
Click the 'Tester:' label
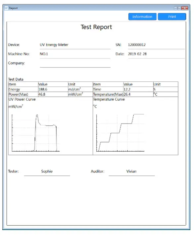pyautogui.click(x=14, y=171)
